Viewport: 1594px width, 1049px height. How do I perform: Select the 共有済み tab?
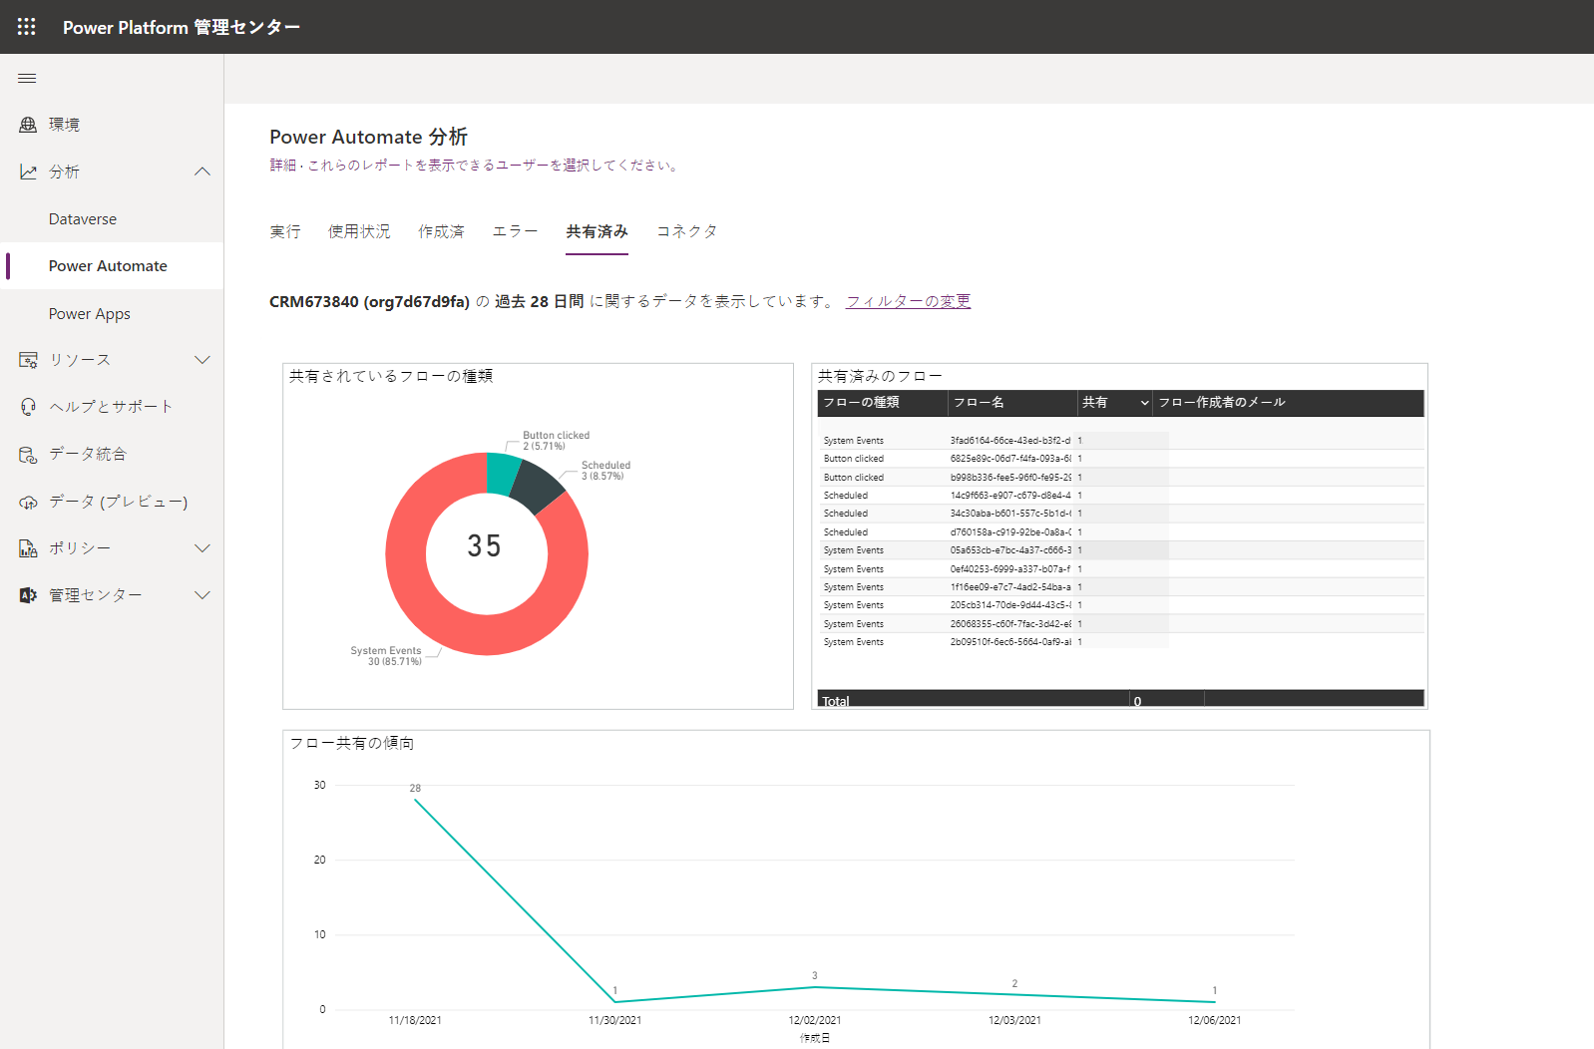pos(597,231)
